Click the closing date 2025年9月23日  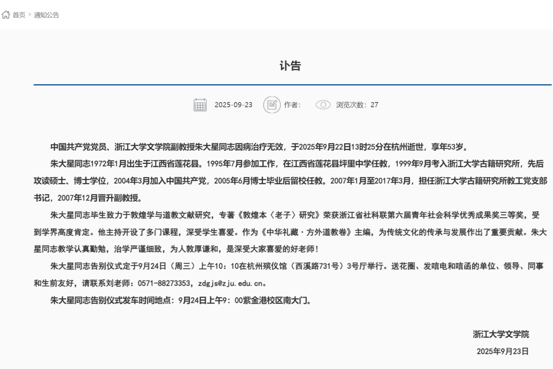[x=502, y=352]
